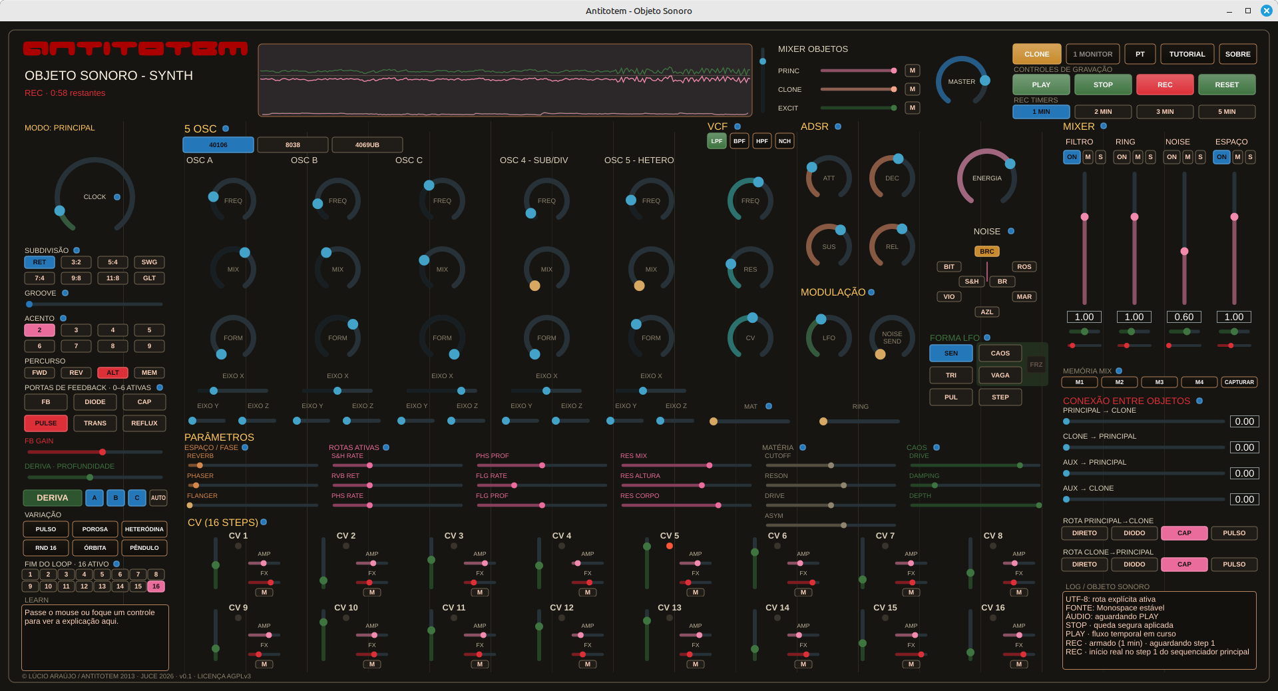Viewport: 1278px width, 691px height.
Task: Click the ADSR SUS knob
Action: click(829, 246)
